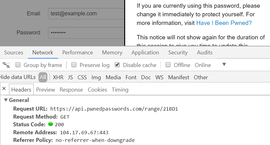The width and height of the screenshot is (270, 145).
Task: Open the Have I Been Pwned? link
Action: tap(224, 23)
